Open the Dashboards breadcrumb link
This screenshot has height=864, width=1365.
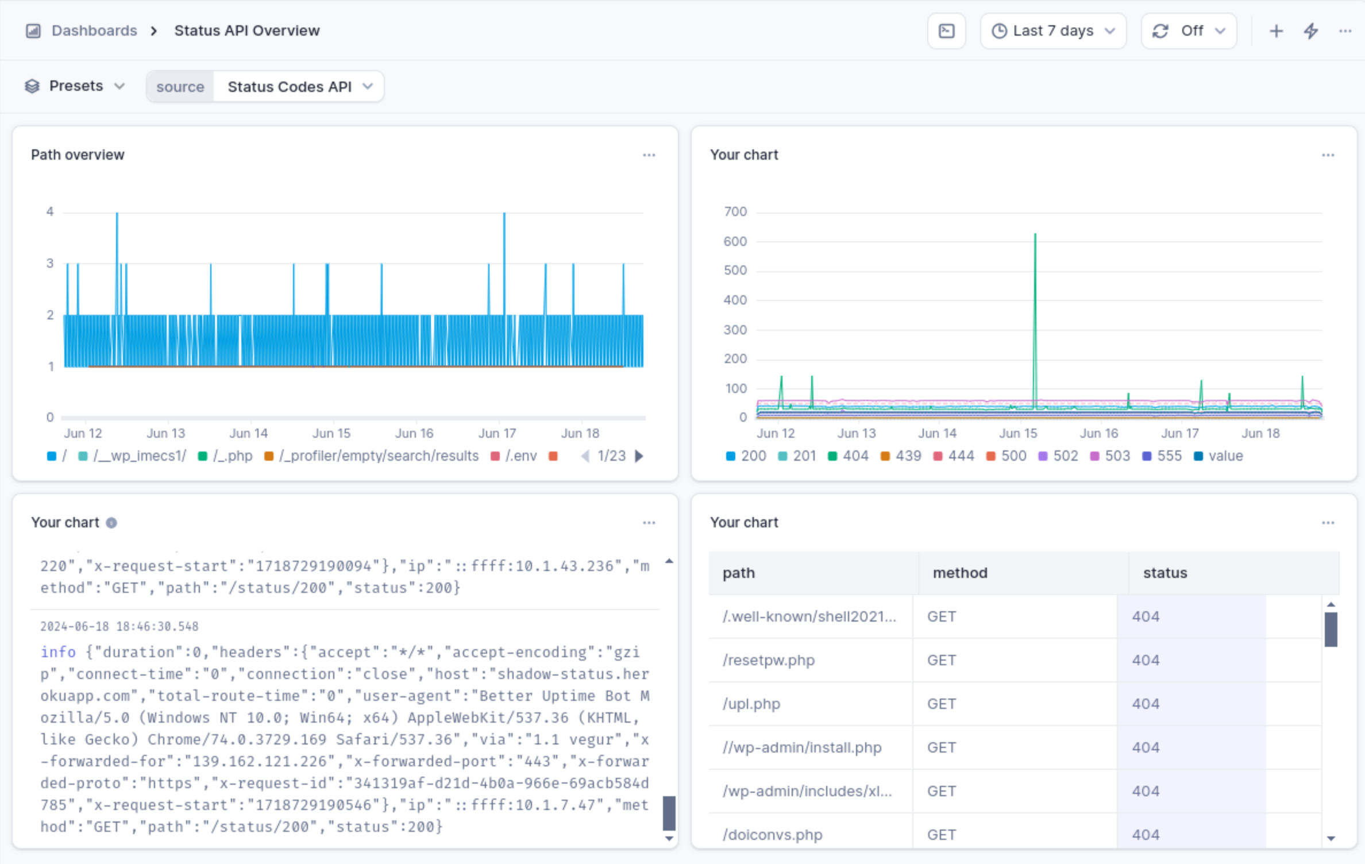coord(94,31)
